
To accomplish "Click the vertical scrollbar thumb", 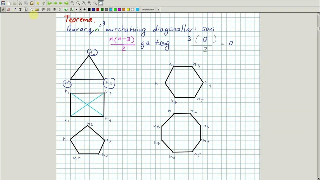I will click(318, 28).
